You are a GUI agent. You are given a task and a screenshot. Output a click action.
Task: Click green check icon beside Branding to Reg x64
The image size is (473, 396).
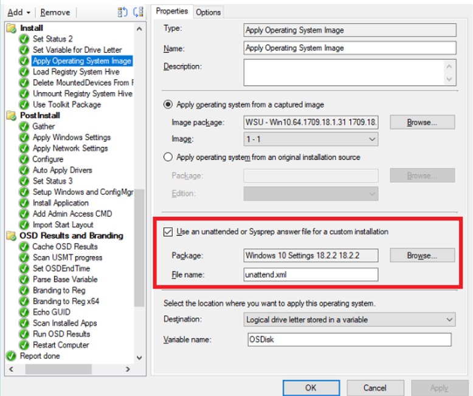[x=24, y=301]
